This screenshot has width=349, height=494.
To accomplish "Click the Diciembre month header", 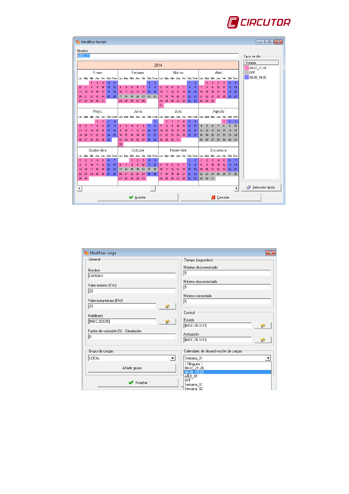I will click(219, 150).
